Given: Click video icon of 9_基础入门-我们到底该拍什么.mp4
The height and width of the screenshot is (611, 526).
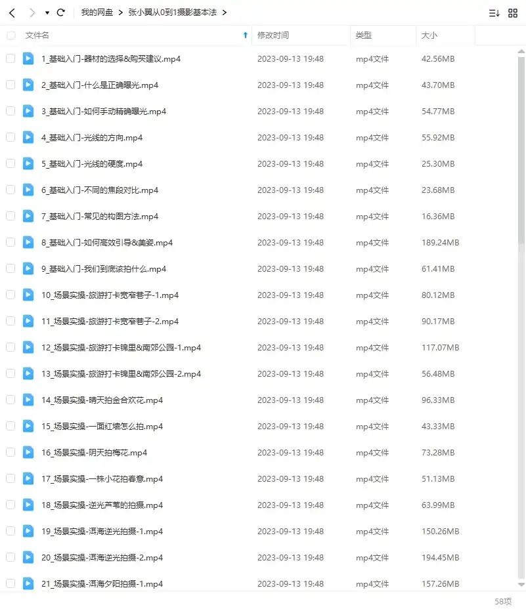Looking at the screenshot, I should click(x=28, y=268).
